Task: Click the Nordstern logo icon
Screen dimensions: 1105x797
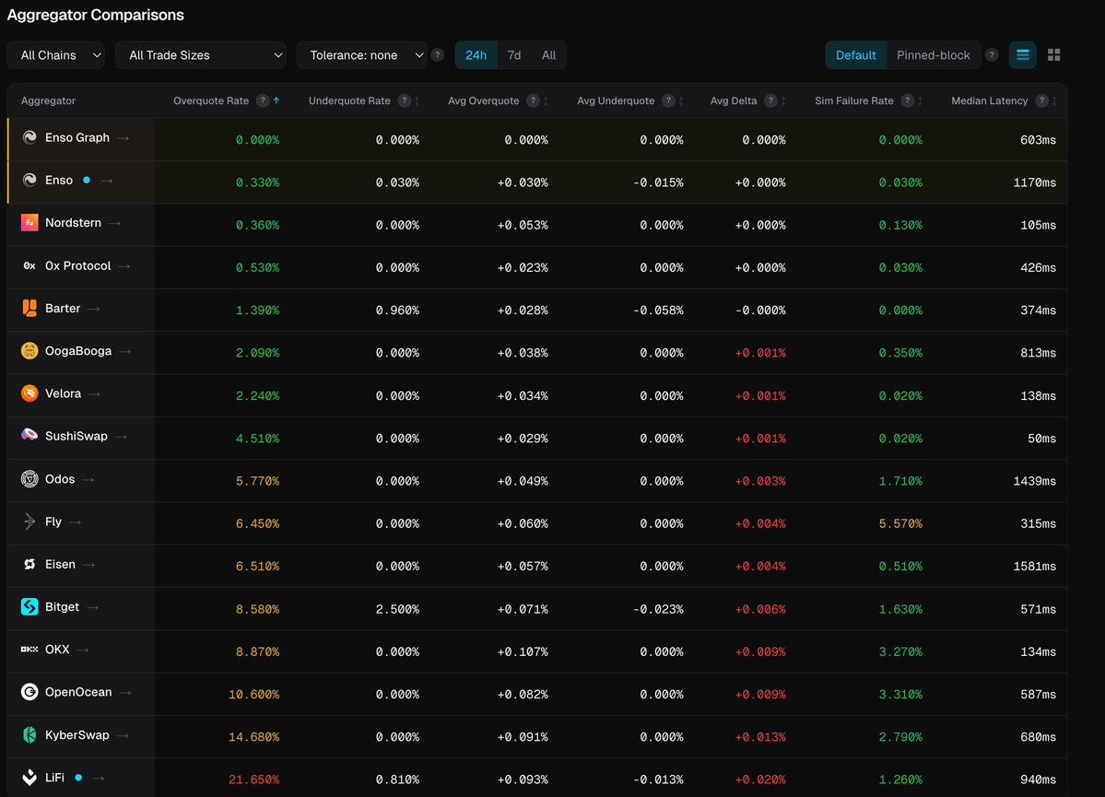Action: click(29, 223)
